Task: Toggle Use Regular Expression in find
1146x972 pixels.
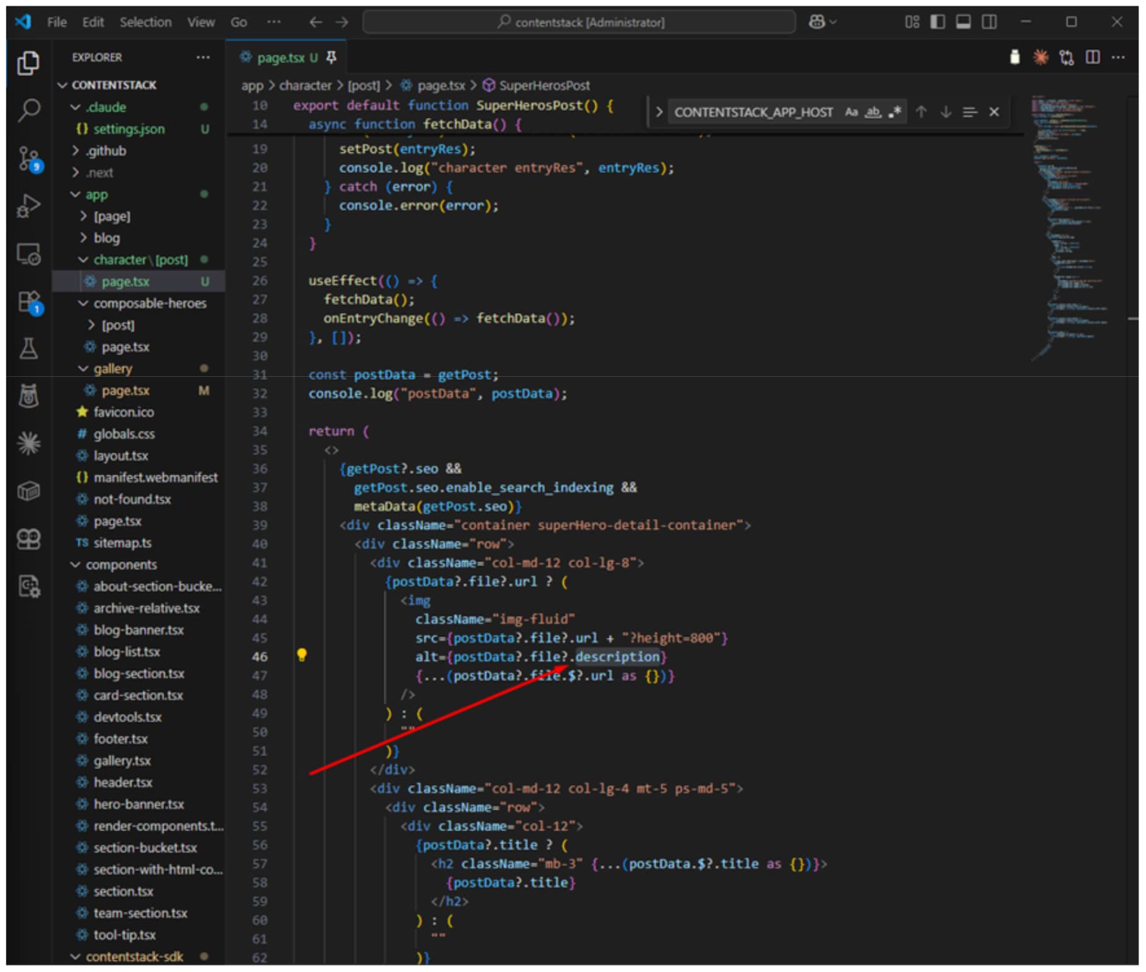Action: click(894, 112)
